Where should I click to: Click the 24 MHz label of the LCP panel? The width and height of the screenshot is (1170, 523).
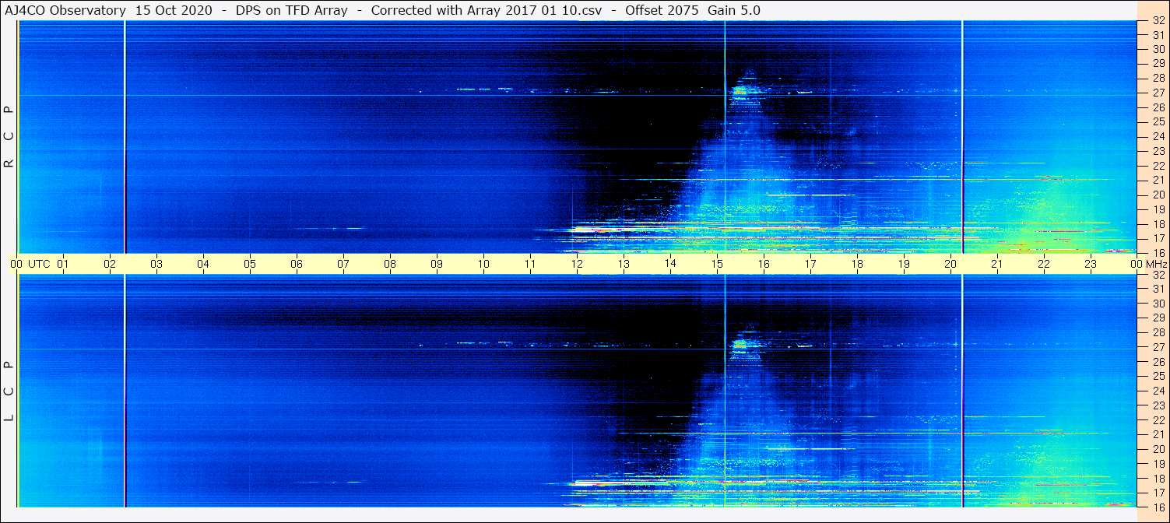1158,391
